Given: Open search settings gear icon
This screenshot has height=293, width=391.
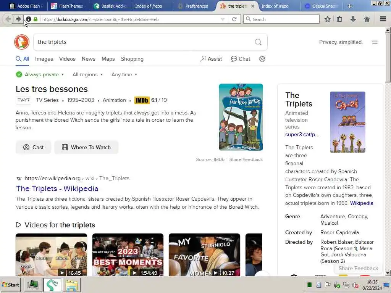Looking at the screenshot, I should pyautogui.click(x=262, y=59).
